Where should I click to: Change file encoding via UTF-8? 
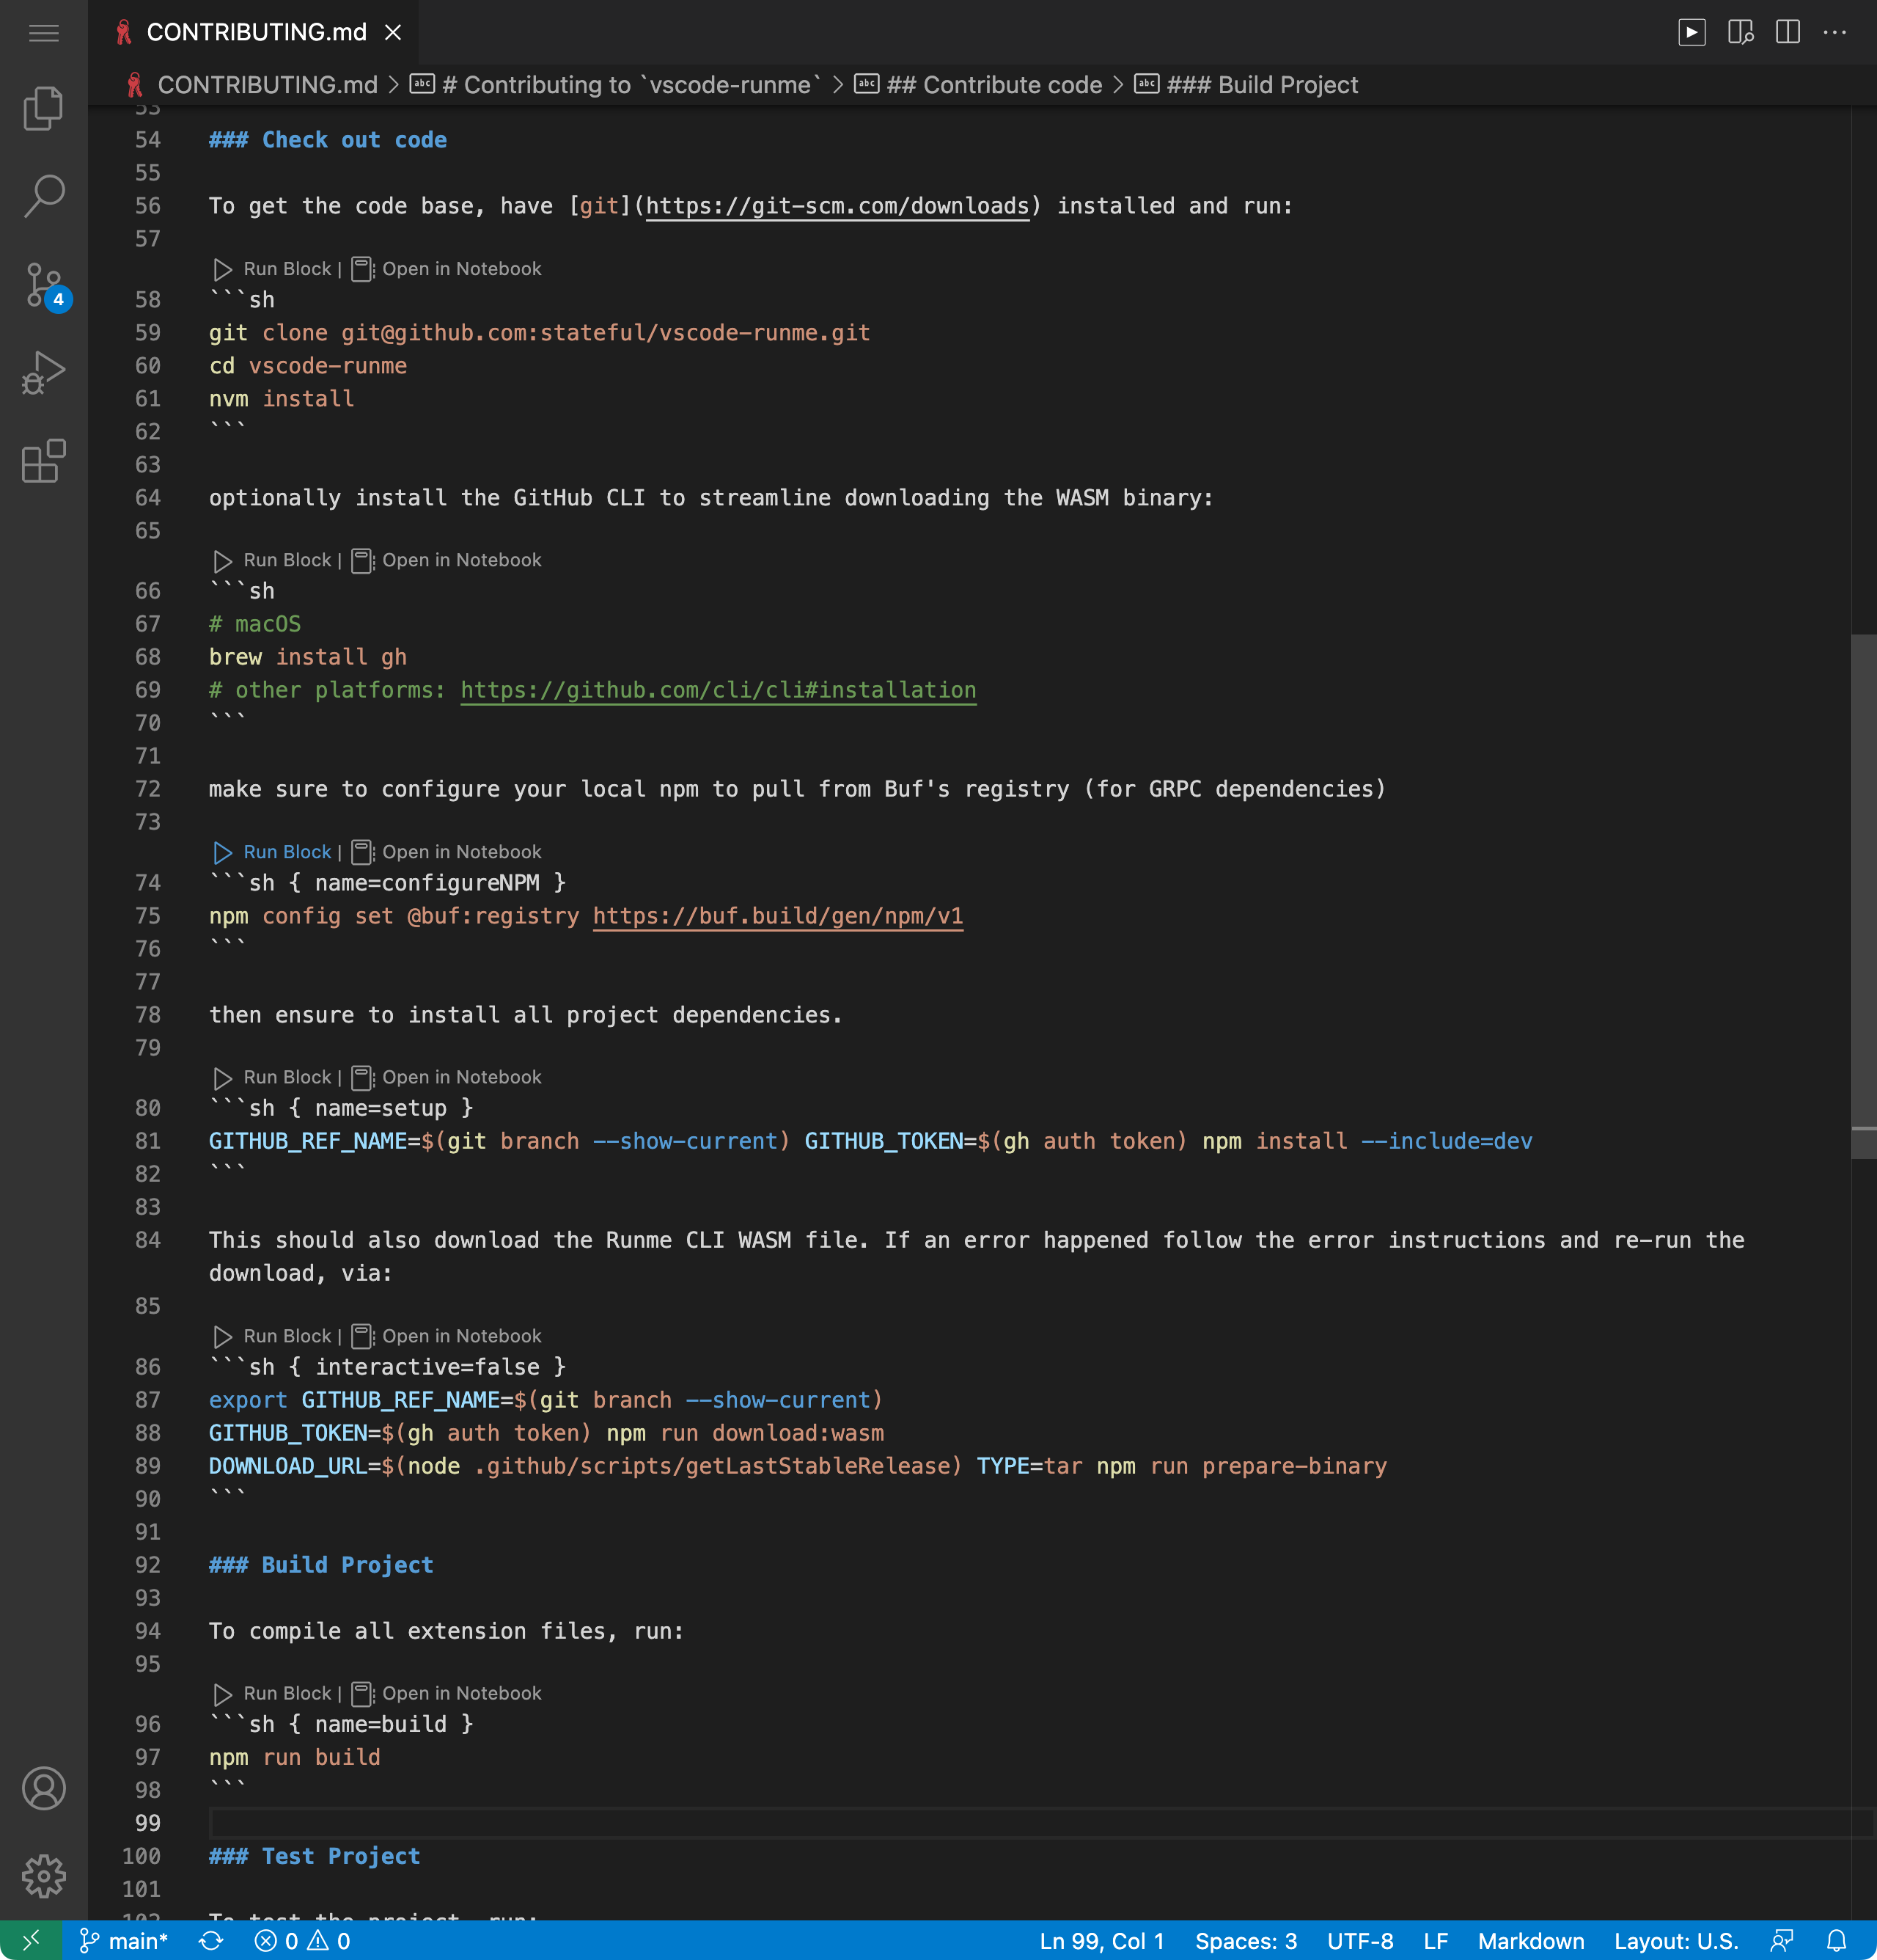coord(1359,1940)
